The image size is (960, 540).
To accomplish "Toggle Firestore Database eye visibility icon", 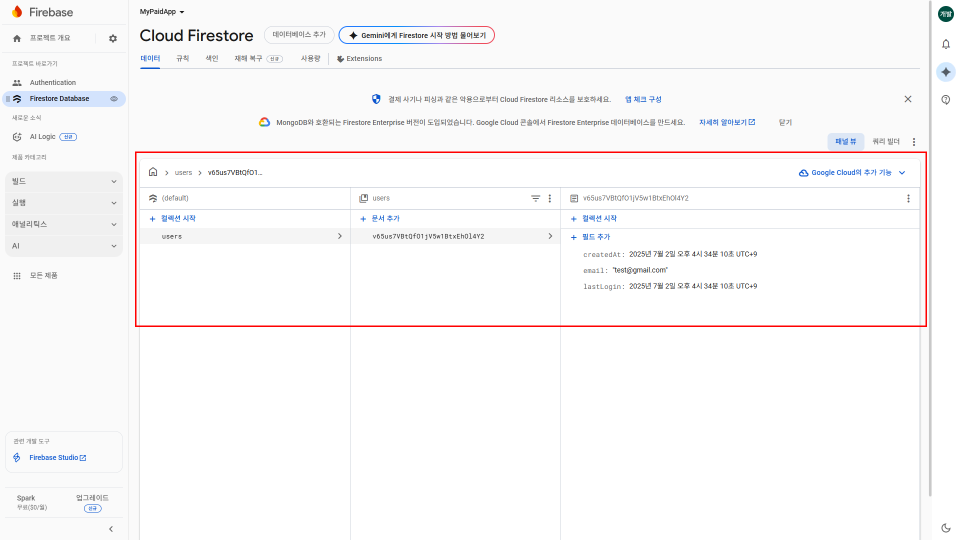I will 114,99.
